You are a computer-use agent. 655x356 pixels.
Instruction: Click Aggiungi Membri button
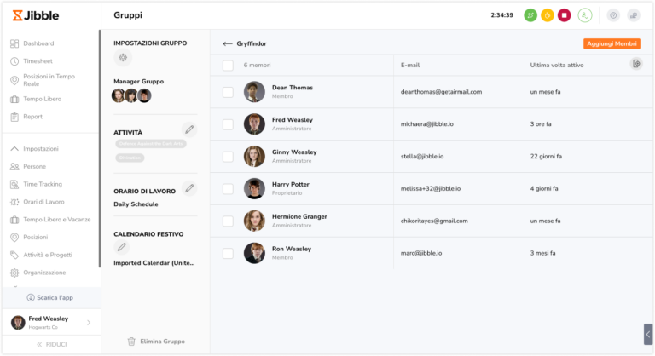612,43
